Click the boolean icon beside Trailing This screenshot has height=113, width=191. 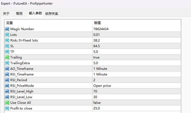tap(7, 57)
